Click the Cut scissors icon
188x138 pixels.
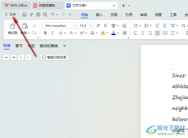pyautogui.click(x=35, y=26)
